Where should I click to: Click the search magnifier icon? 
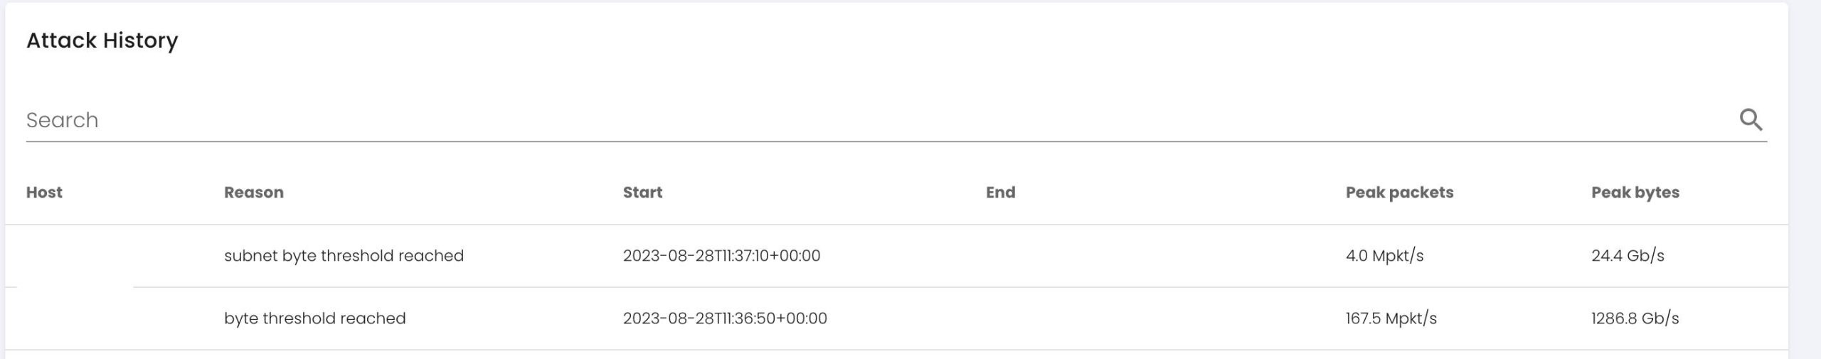point(1751,119)
